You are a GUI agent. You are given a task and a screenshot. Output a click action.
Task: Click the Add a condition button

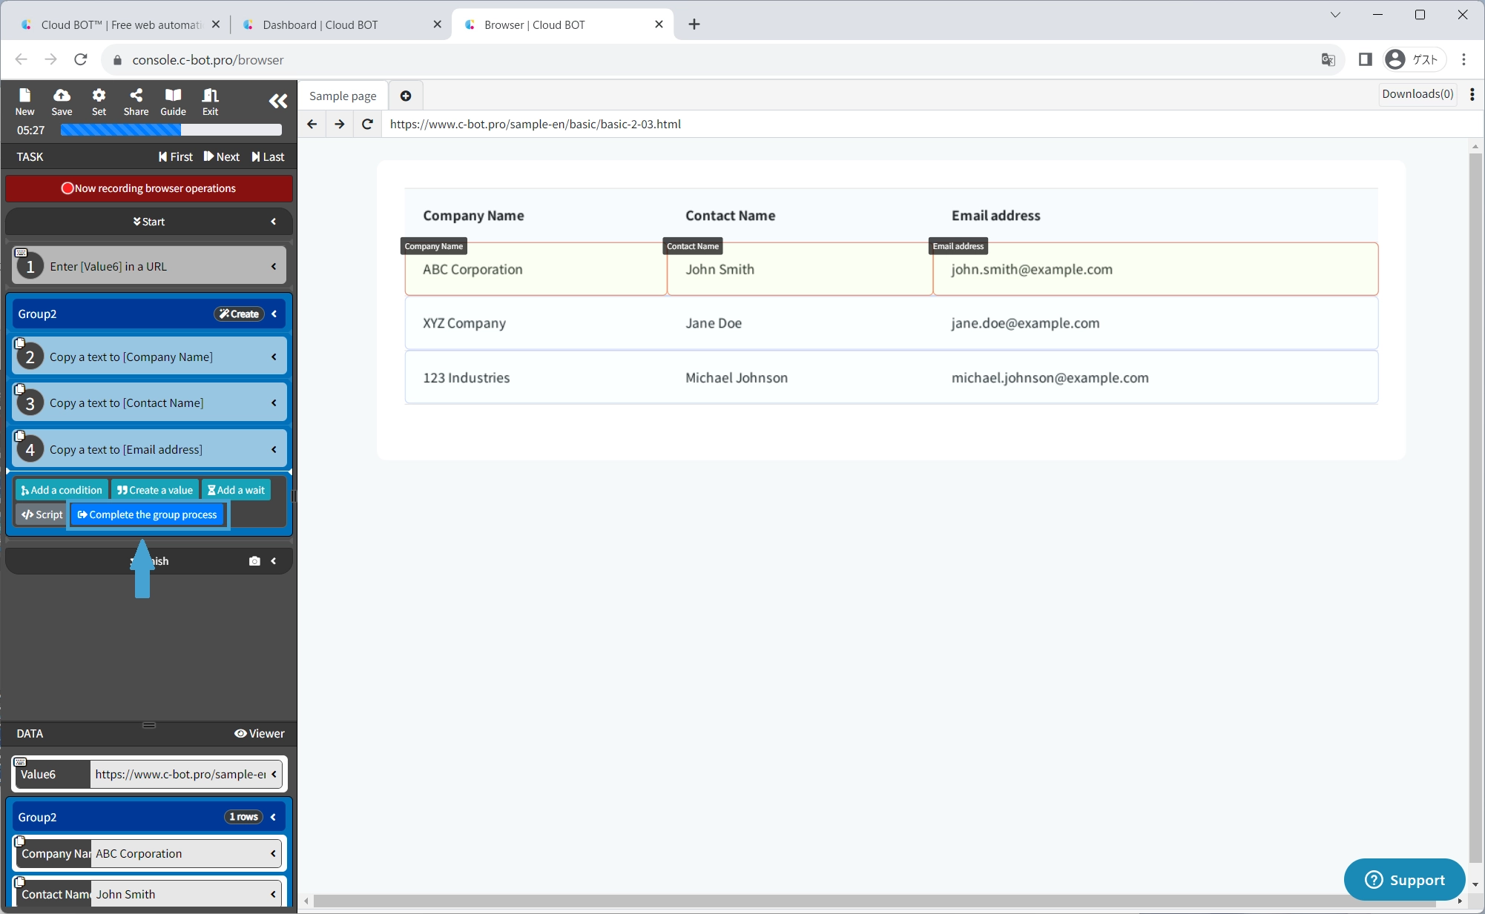pyautogui.click(x=62, y=490)
